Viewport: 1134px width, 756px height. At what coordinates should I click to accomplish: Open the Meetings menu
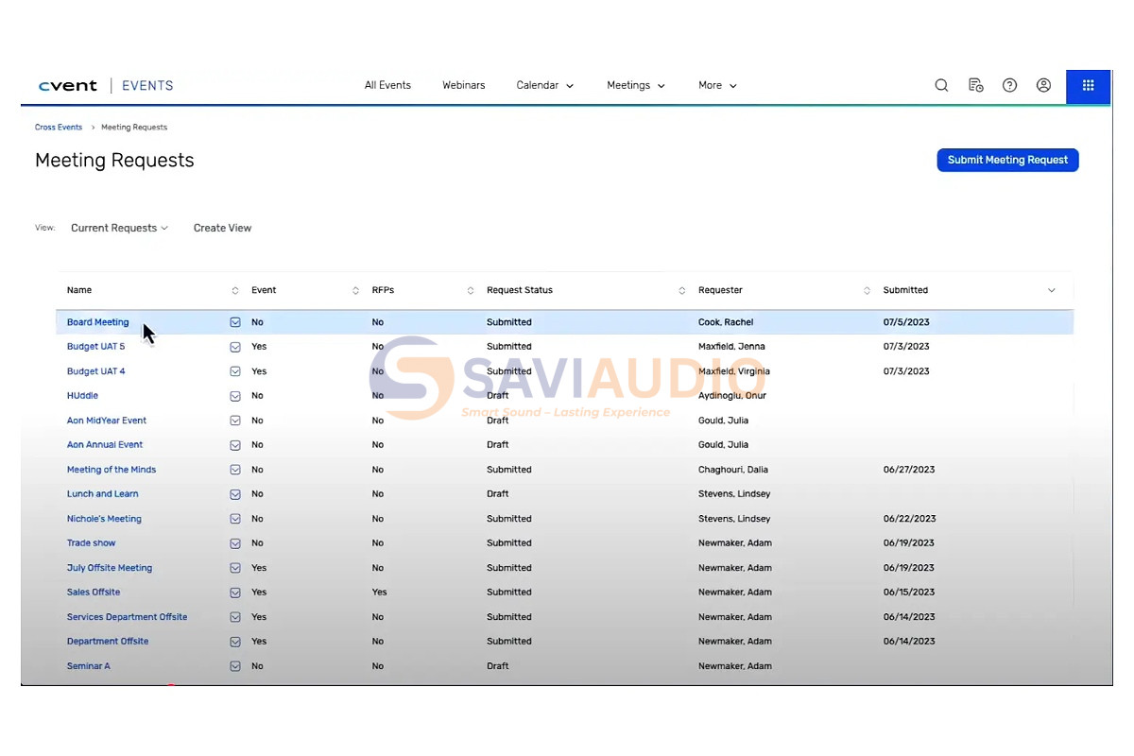coord(636,85)
